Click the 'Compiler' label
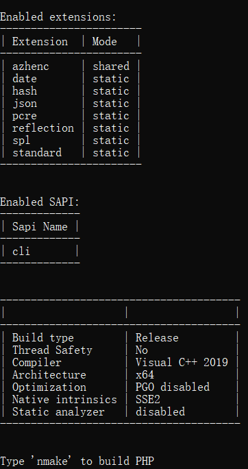248x469 pixels. (37, 363)
